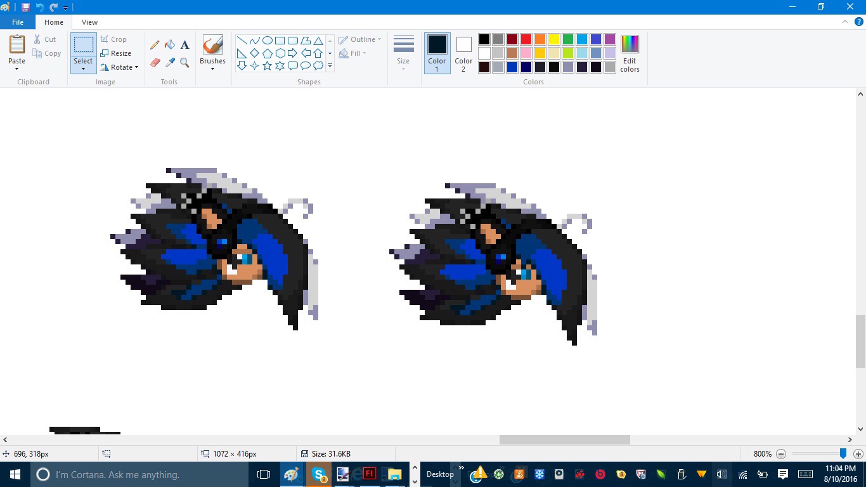Click the horizontal scrollbar thumb
The height and width of the screenshot is (487, 866).
tap(564, 439)
